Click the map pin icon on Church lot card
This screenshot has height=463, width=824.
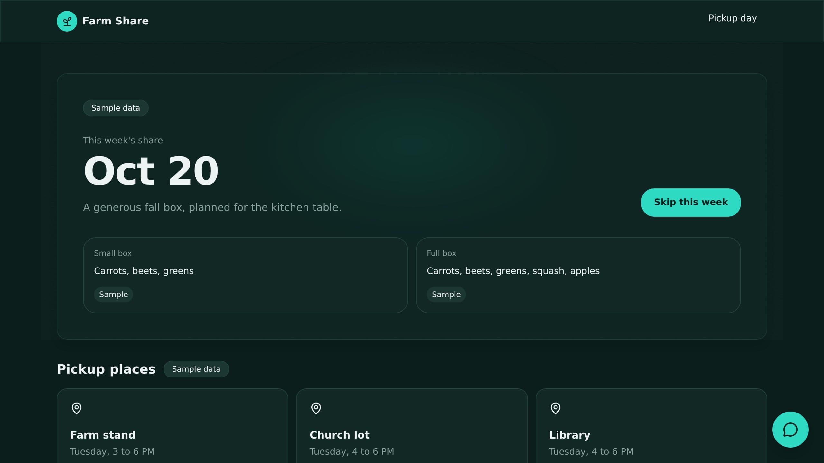(x=316, y=408)
